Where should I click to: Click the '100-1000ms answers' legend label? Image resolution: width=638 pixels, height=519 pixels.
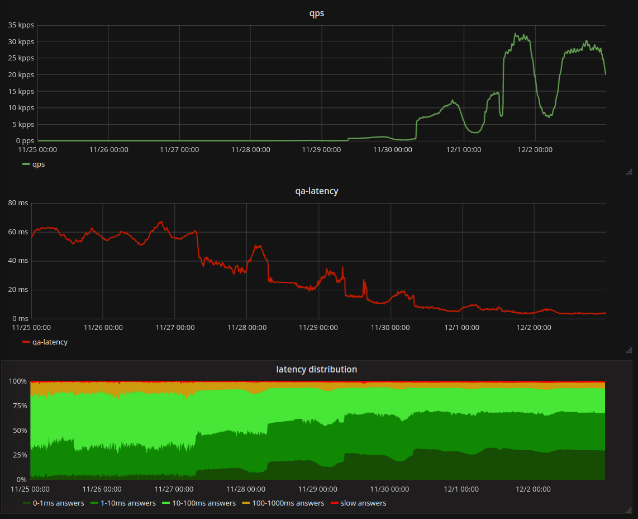point(288,503)
